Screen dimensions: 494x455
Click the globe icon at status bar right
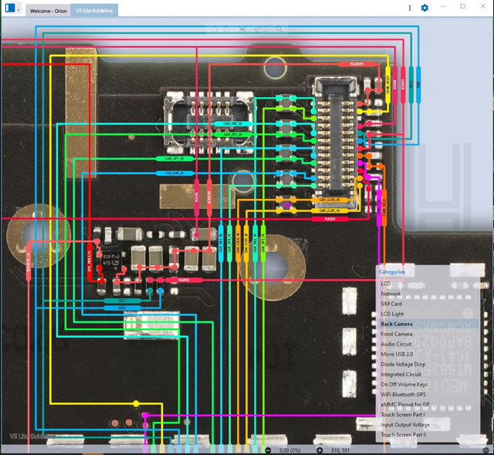[x=486, y=450]
